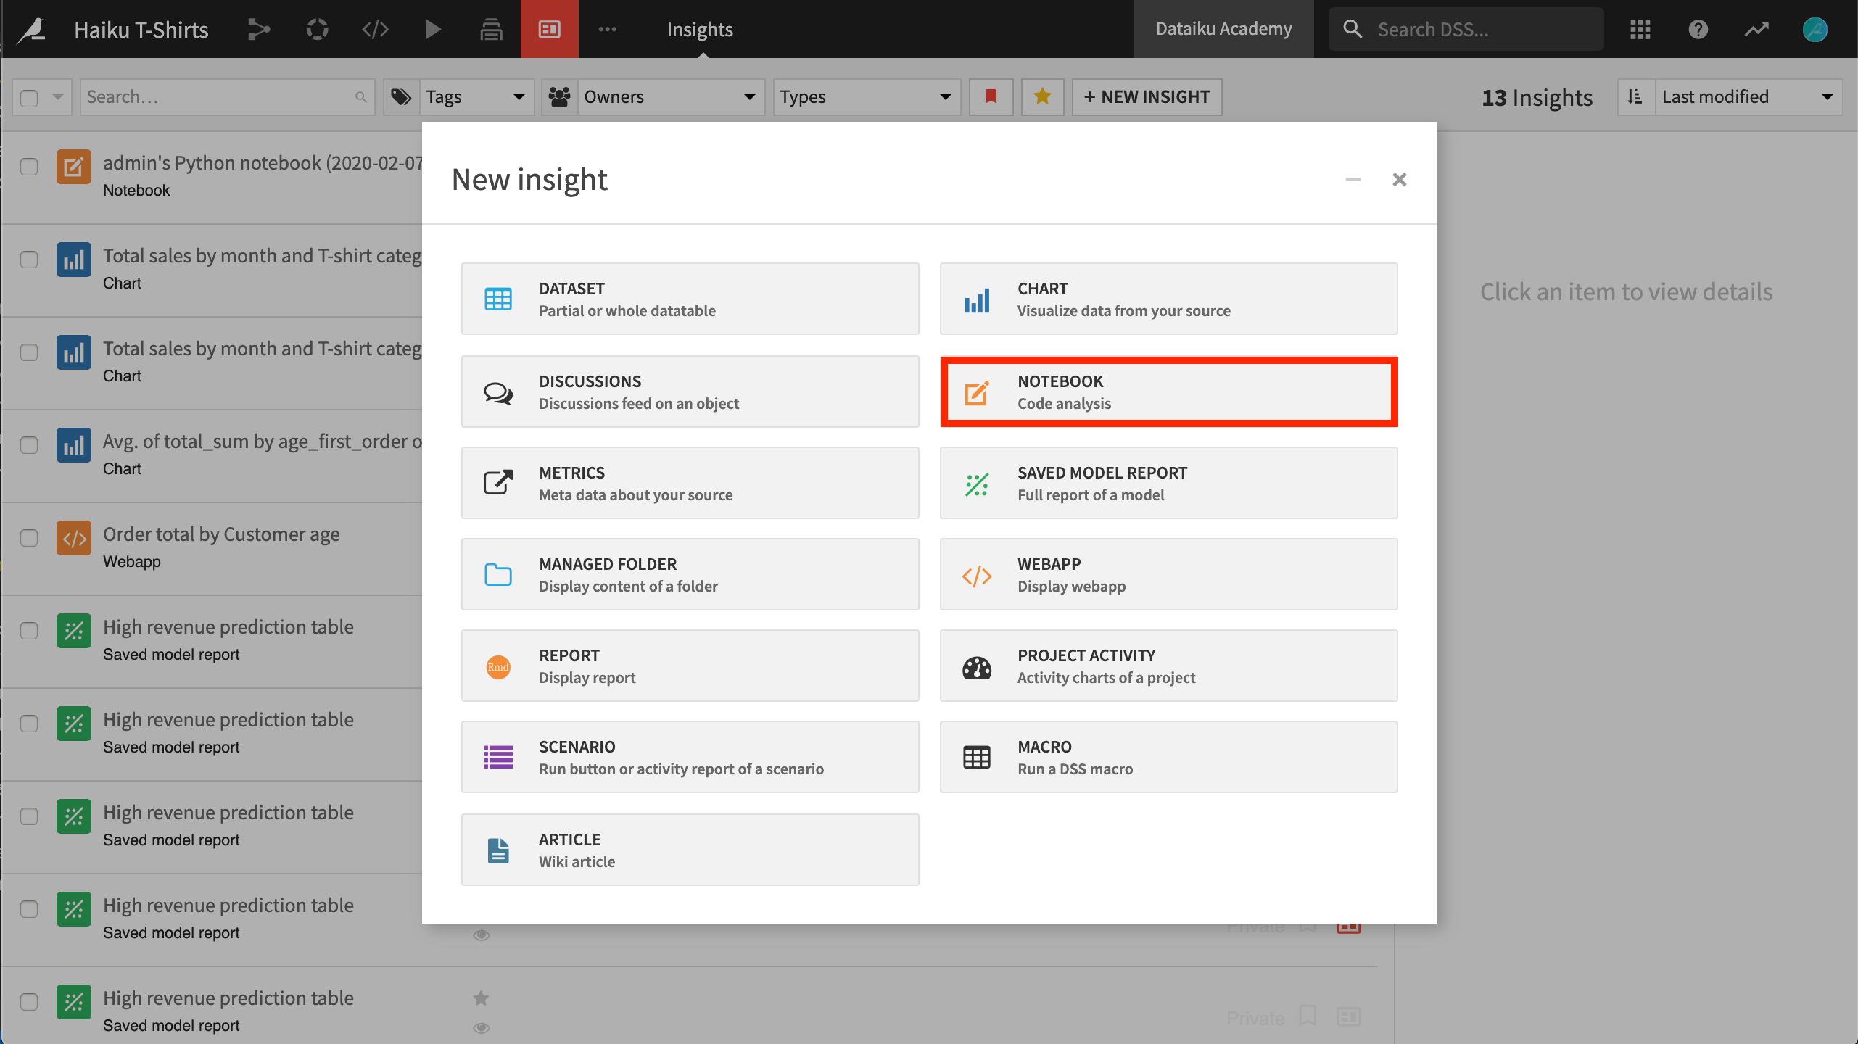Open the Insights tab in navbar
The height and width of the screenshot is (1044, 1858).
[x=700, y=30]
